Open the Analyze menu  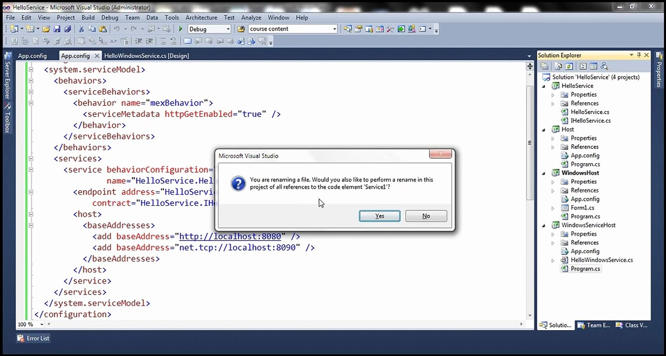pos(251,17)
